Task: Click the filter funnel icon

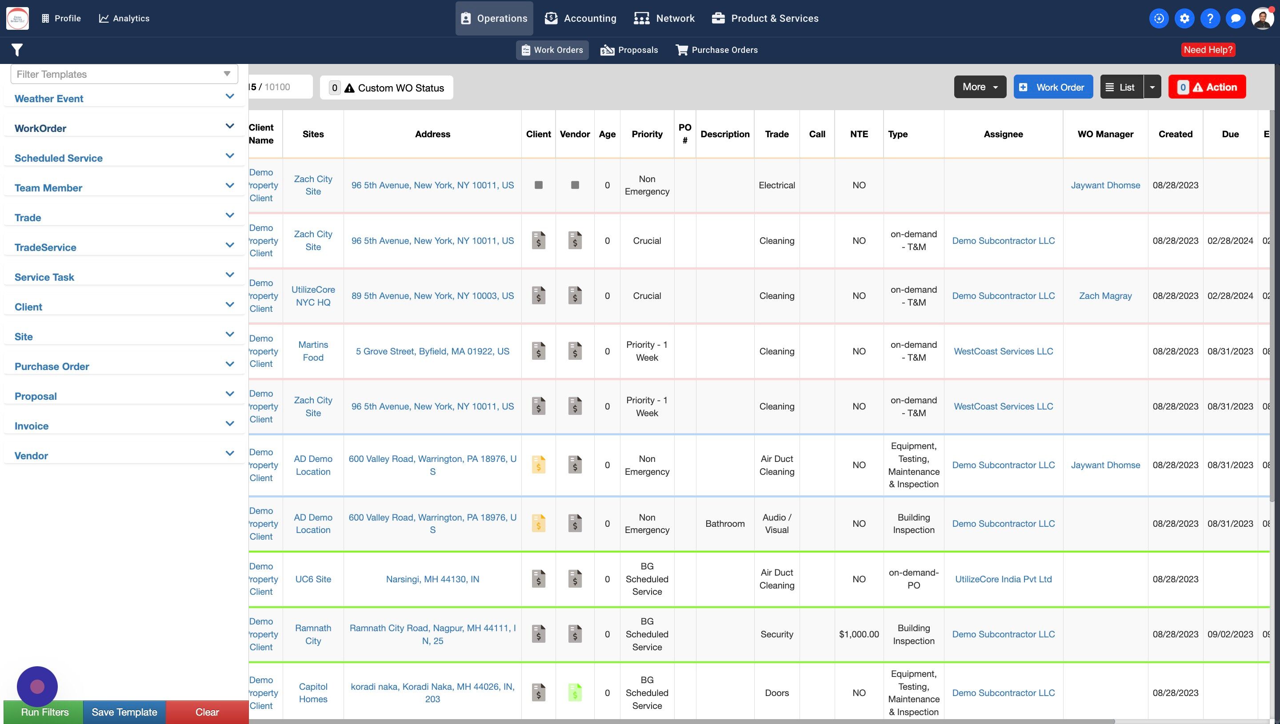Action: coord(17,50)
